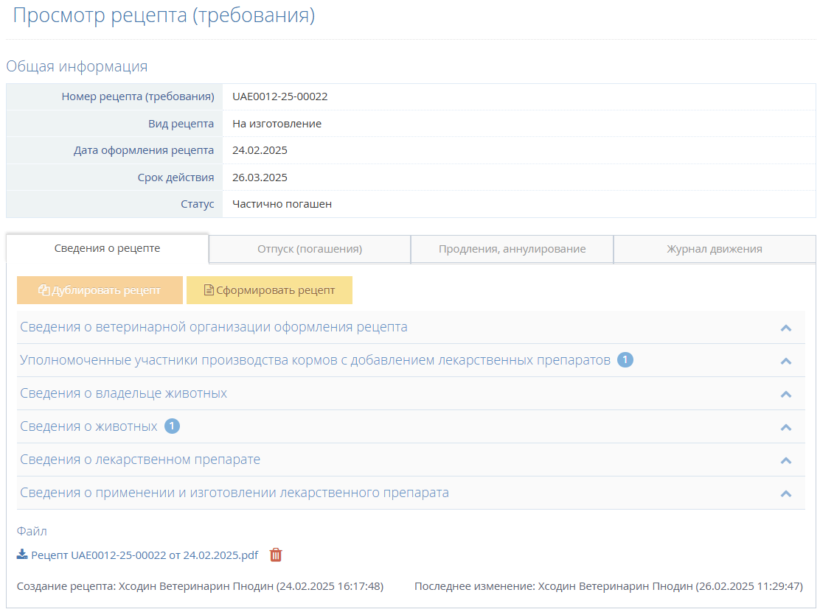Screen dimensions: 820x612
Task: Click the count badge after Уполномоченные участники heading
Action: (625, 360)
